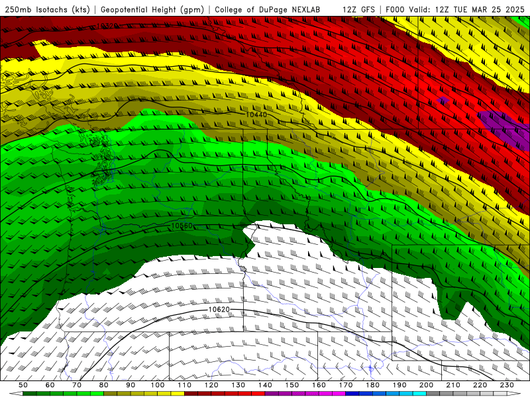
Task: Click the "College of DuPage NEXLAB" label
Action: click(268, 9)
